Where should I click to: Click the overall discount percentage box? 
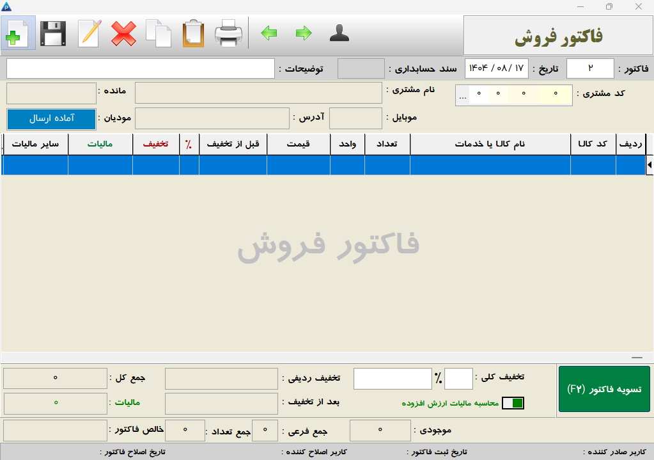coord(458,378)
